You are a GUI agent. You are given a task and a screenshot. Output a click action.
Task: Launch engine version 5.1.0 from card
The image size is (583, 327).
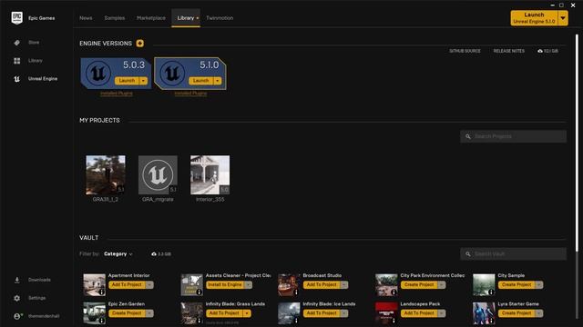[201, 81]
